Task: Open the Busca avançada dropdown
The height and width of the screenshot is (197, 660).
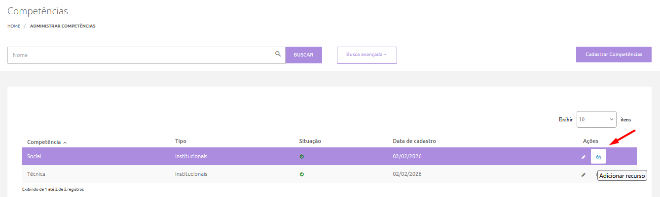Action: (367, 55)
